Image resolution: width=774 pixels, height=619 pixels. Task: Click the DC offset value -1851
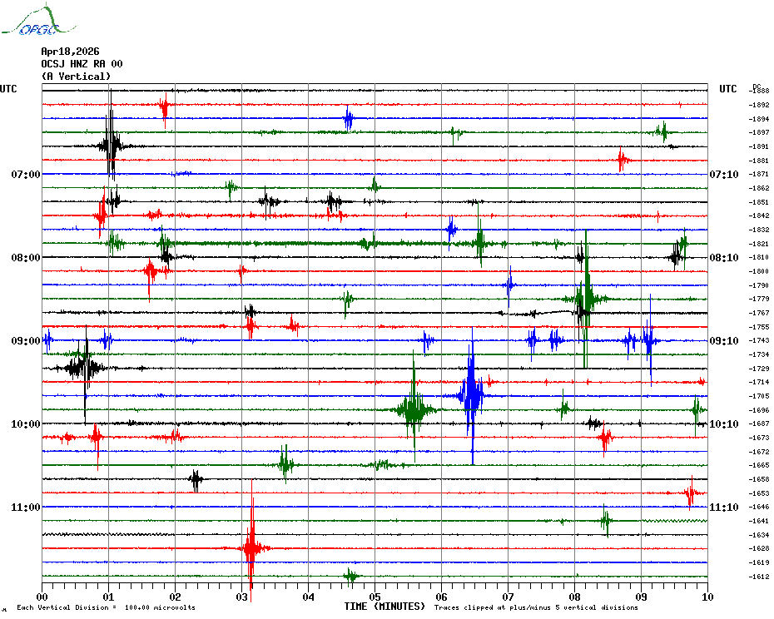[x=759, y=202]
